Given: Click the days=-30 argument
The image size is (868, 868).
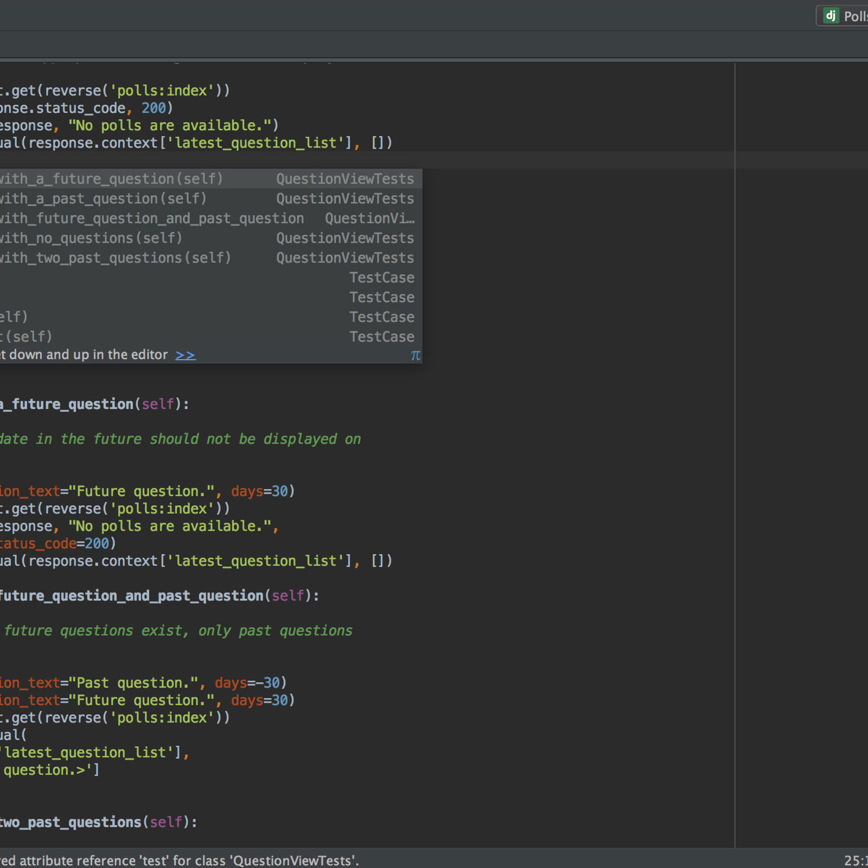Looking at the screenshot, I should (x=247, y=682).
